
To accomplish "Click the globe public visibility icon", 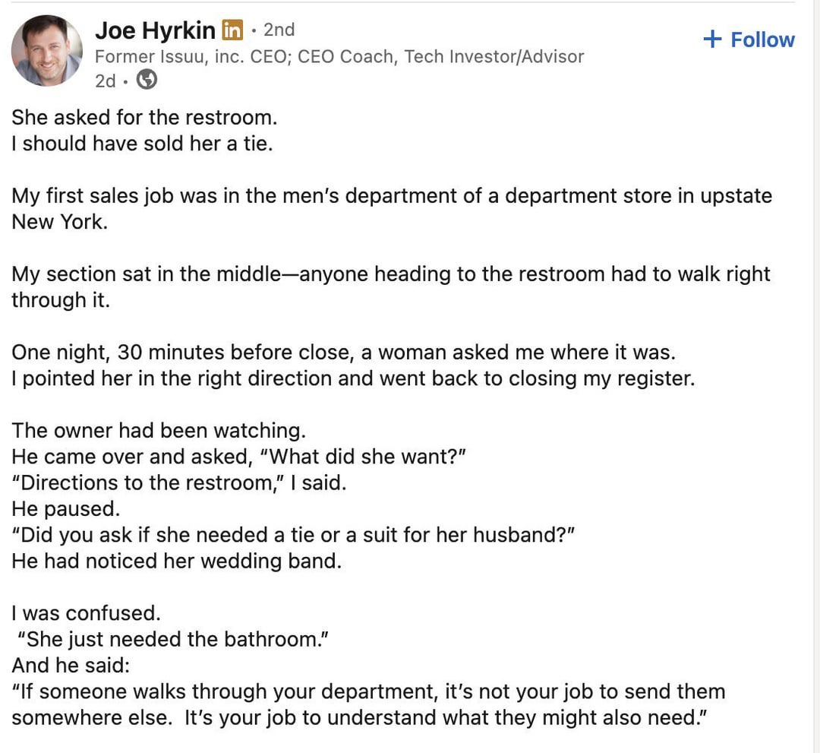I will coord(146,80).
